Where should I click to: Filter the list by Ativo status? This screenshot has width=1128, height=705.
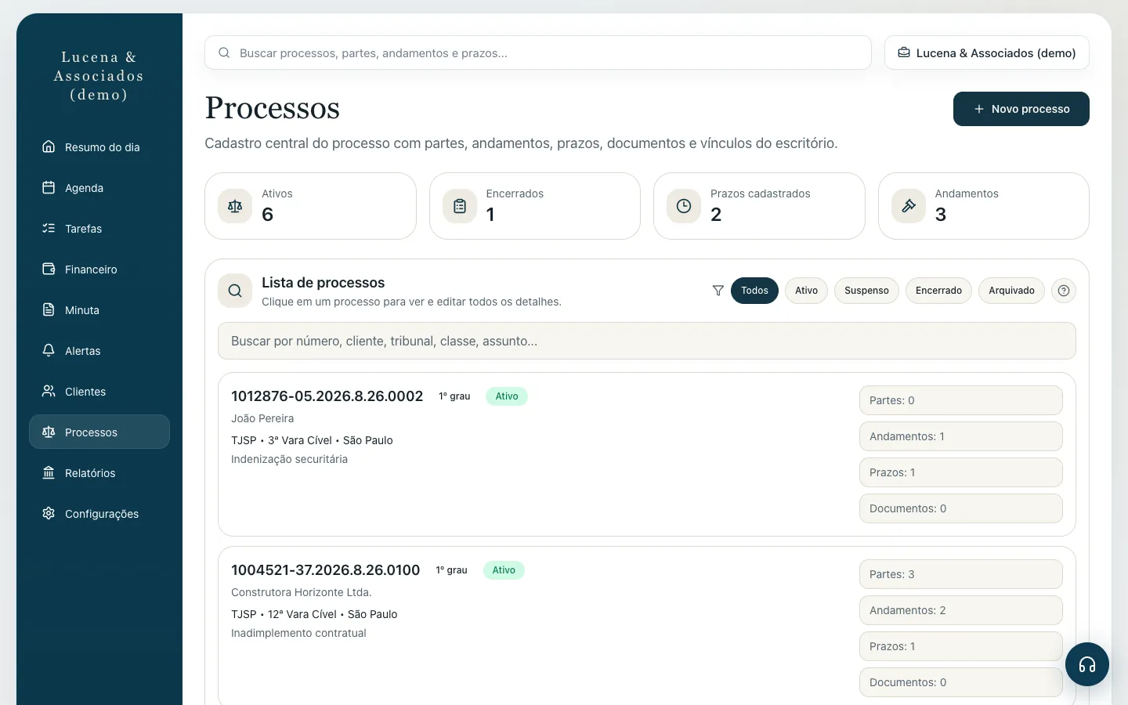(x=806, y=291)
